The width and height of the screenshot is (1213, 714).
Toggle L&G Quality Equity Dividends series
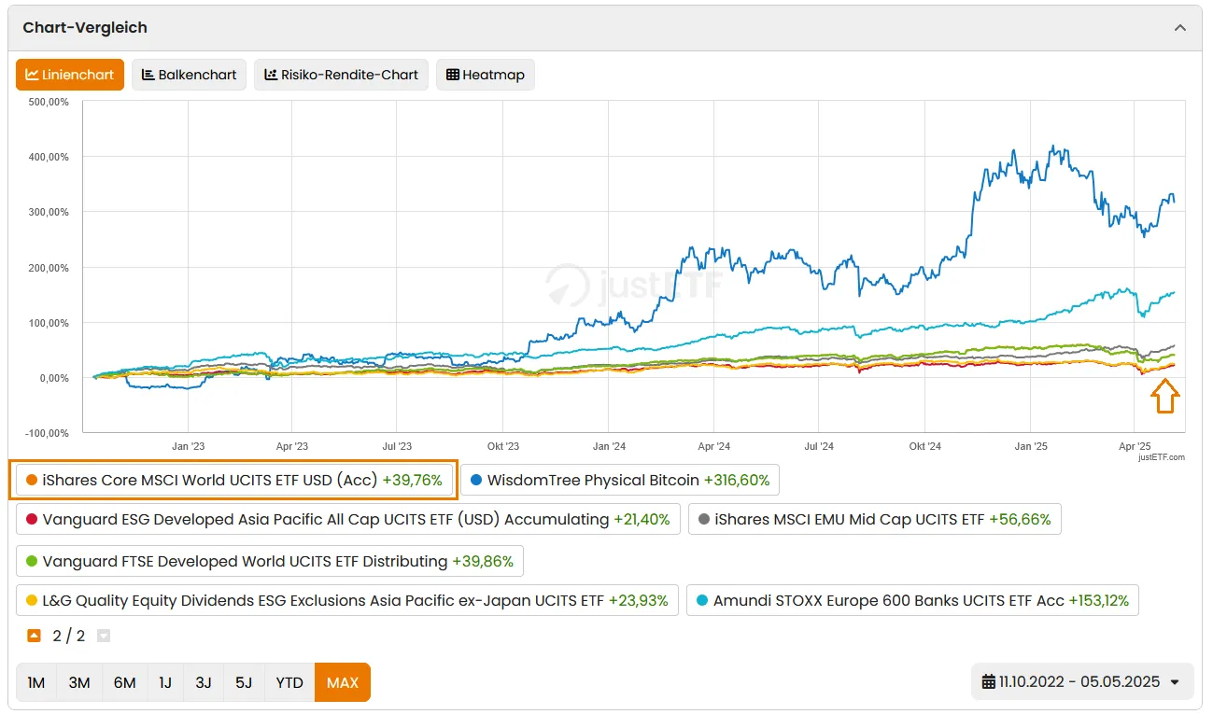point(347,600)
